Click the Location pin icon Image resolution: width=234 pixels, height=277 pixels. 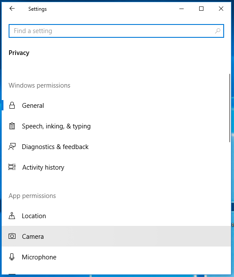(x=12, y=216)
